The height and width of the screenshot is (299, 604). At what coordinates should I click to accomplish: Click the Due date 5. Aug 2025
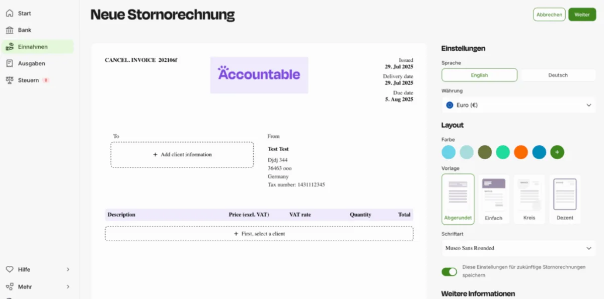pos(399,99)
